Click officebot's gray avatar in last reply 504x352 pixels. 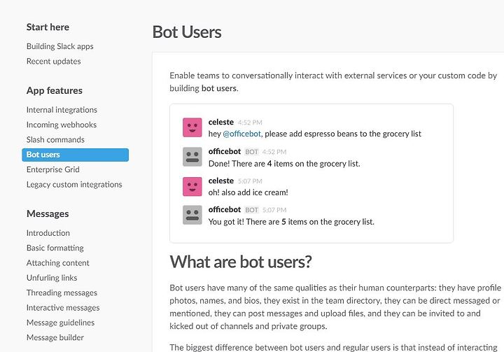(x=192, y=215)
